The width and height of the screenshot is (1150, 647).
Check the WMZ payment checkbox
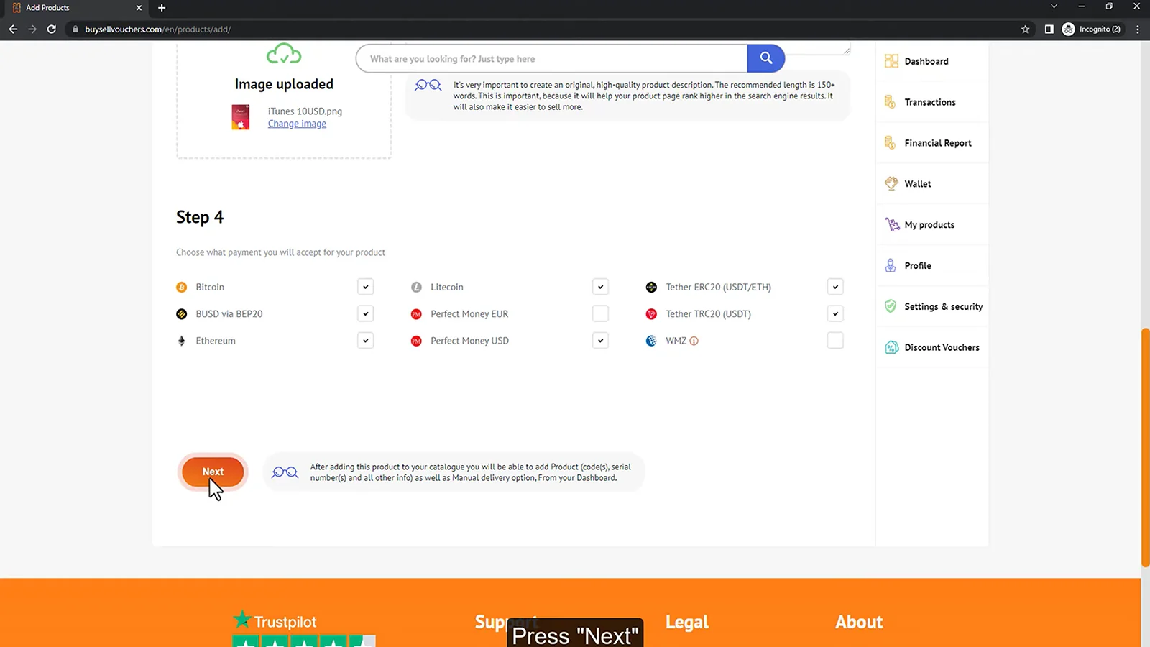(x=834, y=341)
